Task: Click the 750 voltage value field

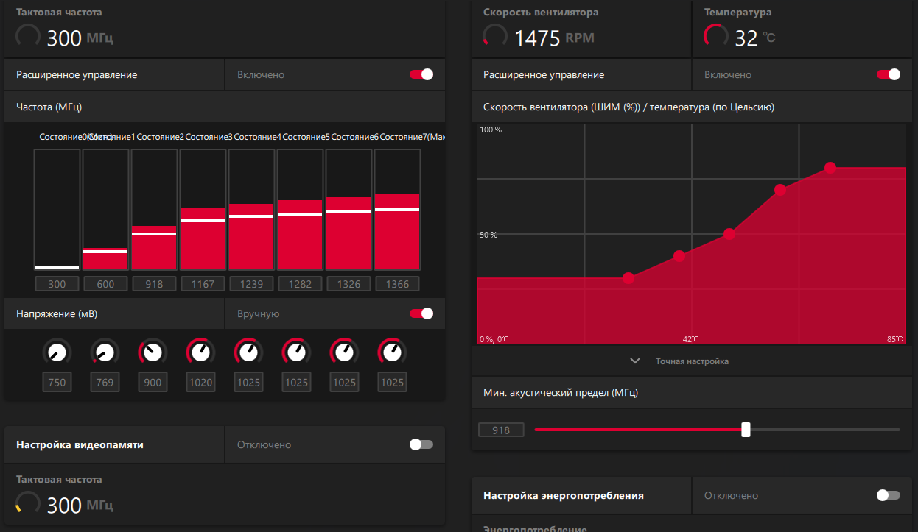Action: point(57,382)
